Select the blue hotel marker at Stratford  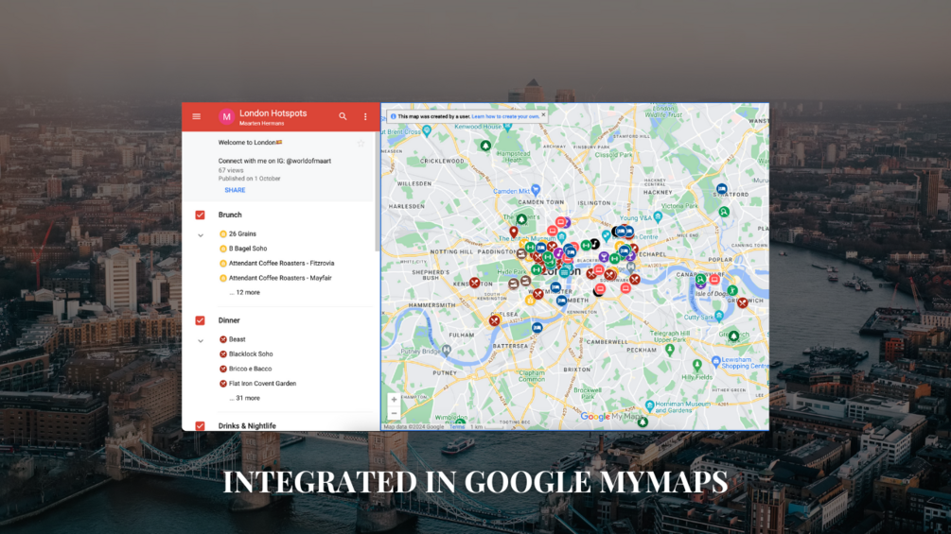coord(721,189)
